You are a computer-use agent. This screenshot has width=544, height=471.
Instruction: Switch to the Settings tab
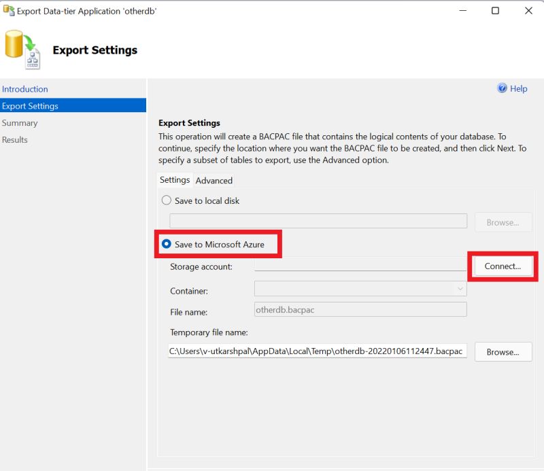click(x=174, y=180)
